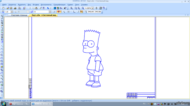Expand the zoom scale 0.2876 dropdown

93,8
